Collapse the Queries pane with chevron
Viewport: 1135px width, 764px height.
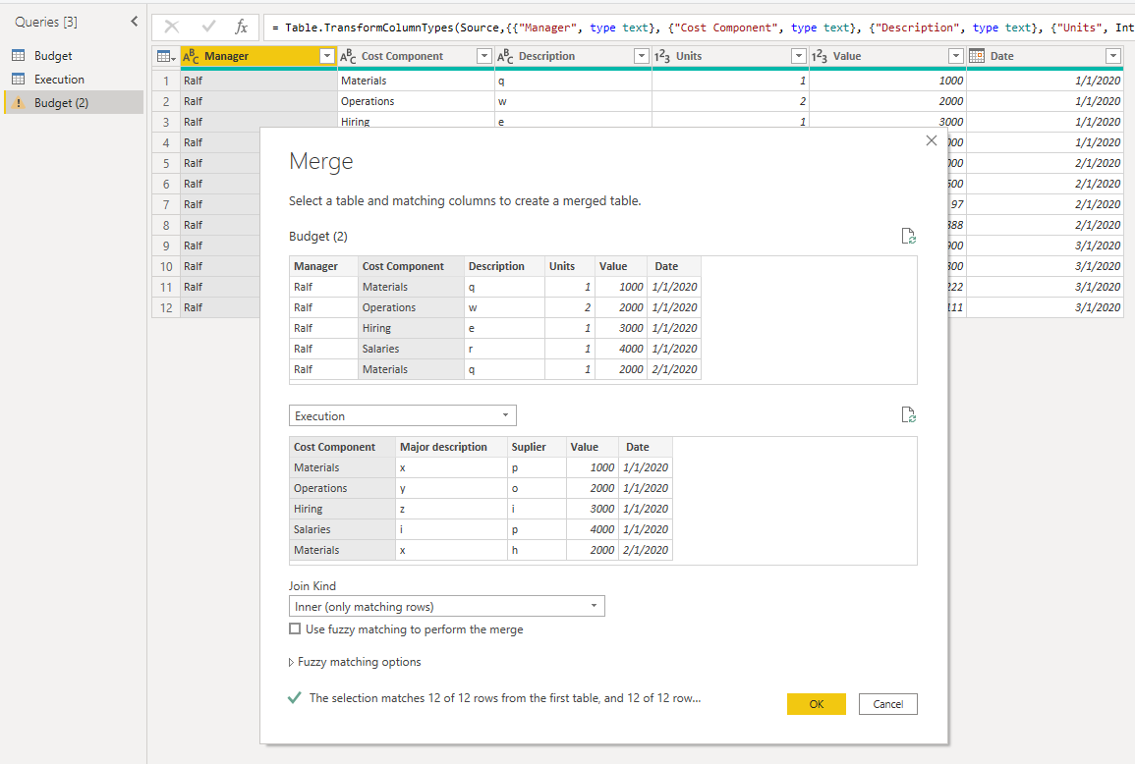134,22
